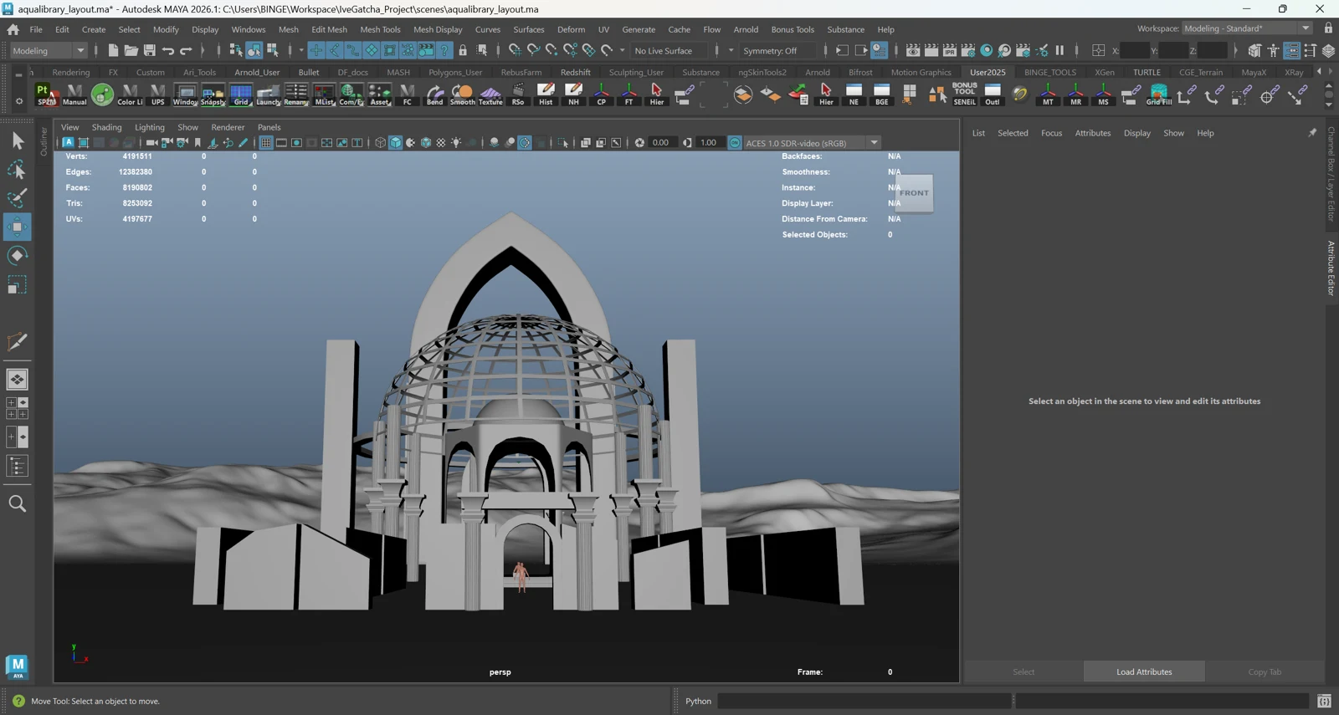This screenshot has width=1339, height=715.
Task: Pick the Scale tool in toolbox
Action: pos(17,284)
